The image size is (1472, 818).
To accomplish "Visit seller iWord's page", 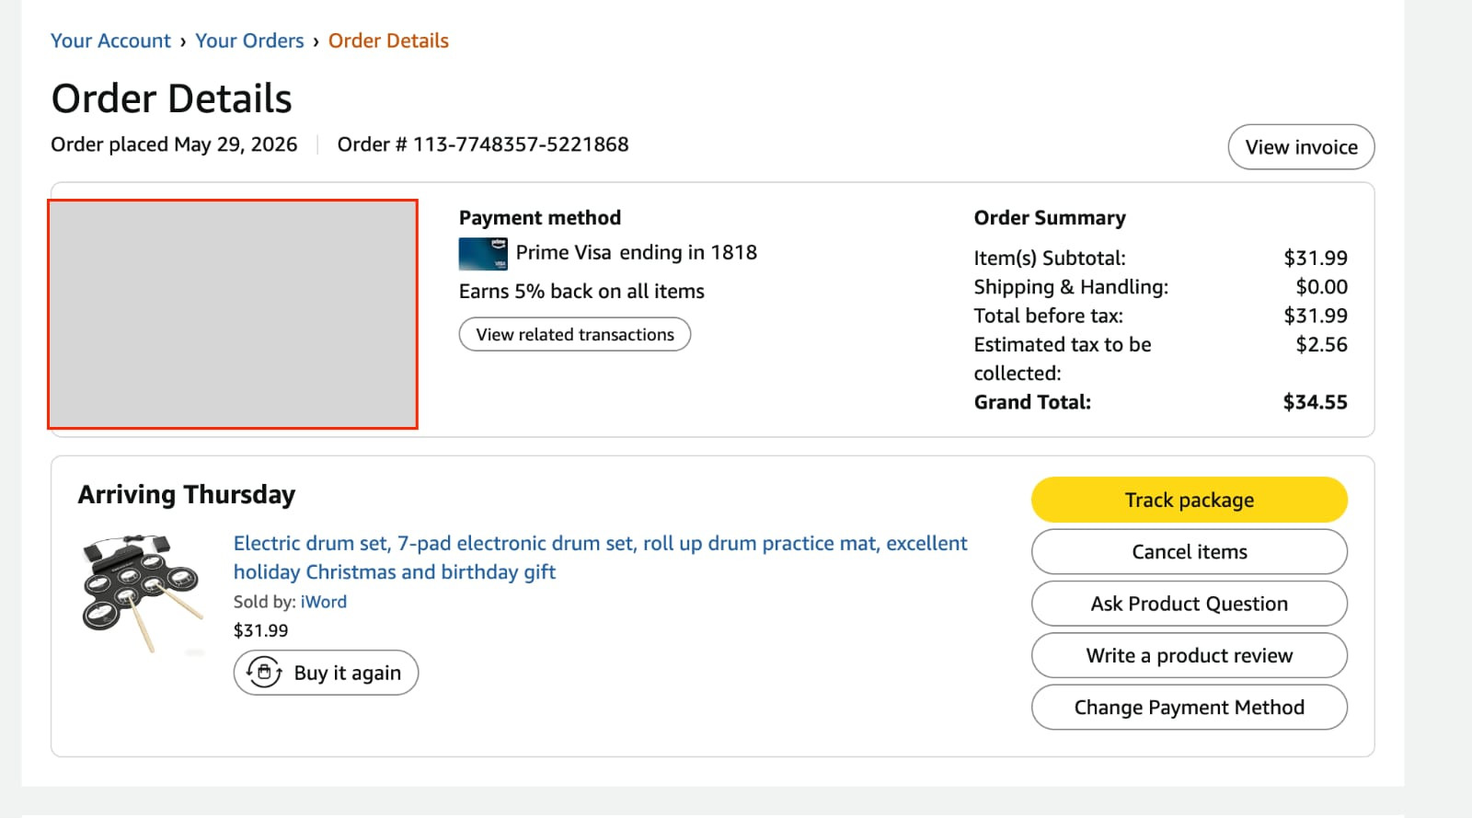I will pos(324,602).
